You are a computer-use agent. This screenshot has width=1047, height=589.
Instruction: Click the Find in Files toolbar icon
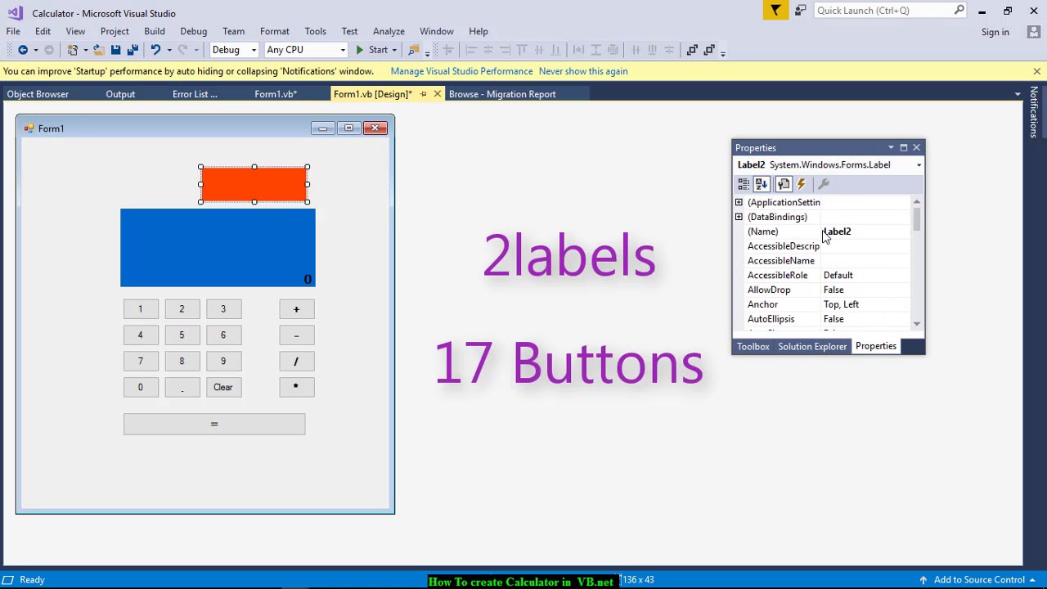[x=414, y=50]
